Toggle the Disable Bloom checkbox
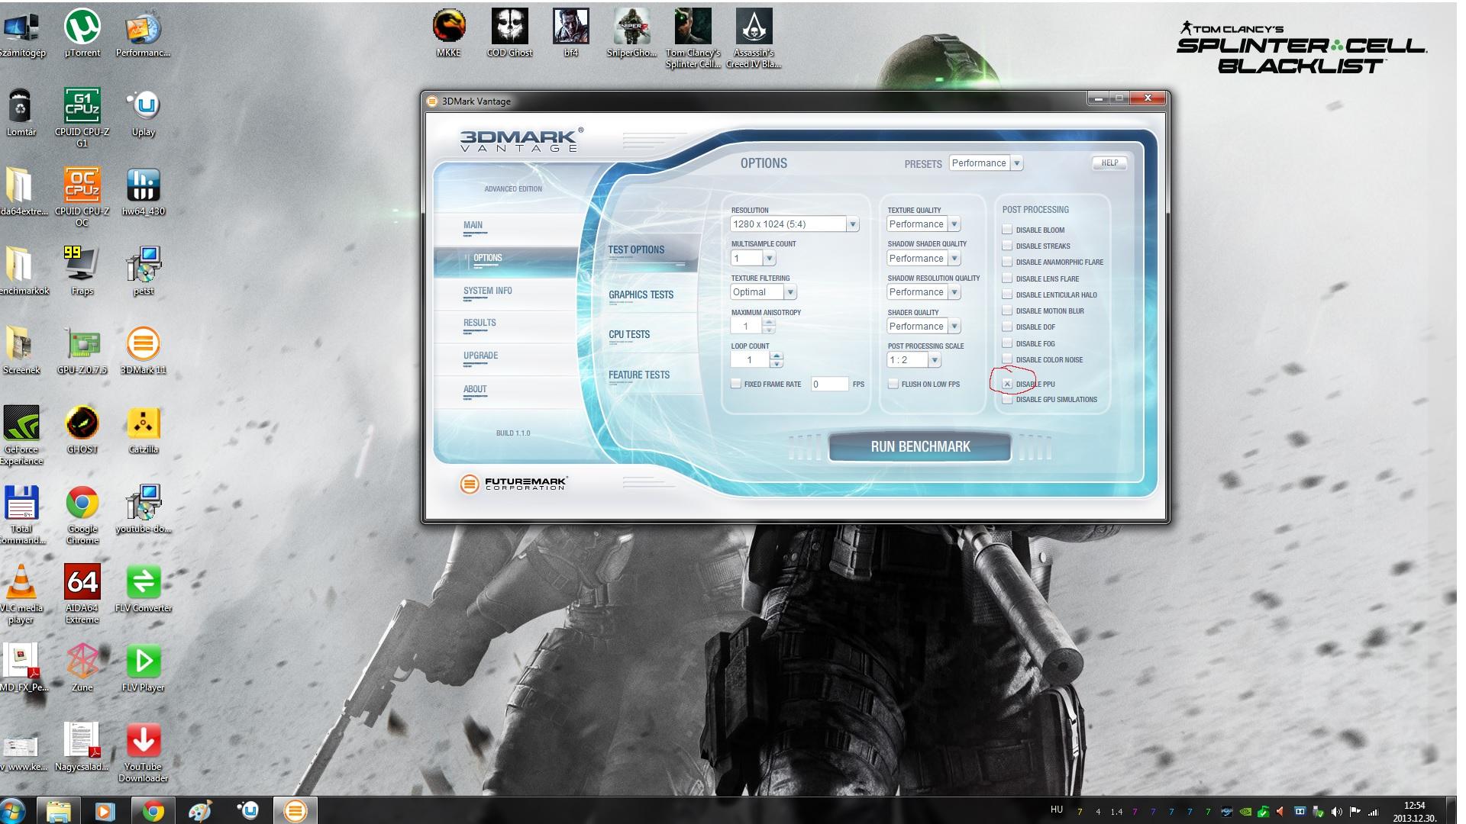This screenshot has height=824, width=1466. pyautogui.click(x=1007, y=230)
